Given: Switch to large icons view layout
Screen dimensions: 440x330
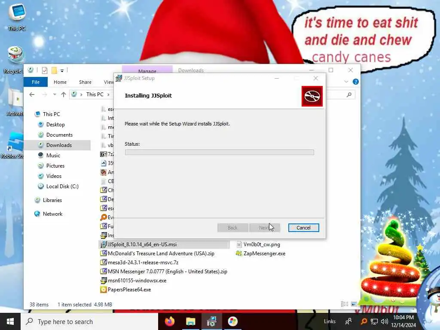Looking at the screenshot, I should click(354, 304).
